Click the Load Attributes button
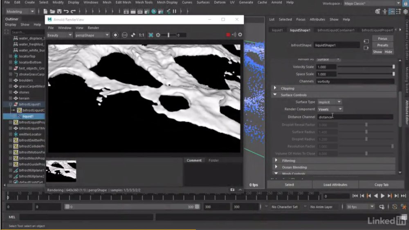 (x=335, y=185)
